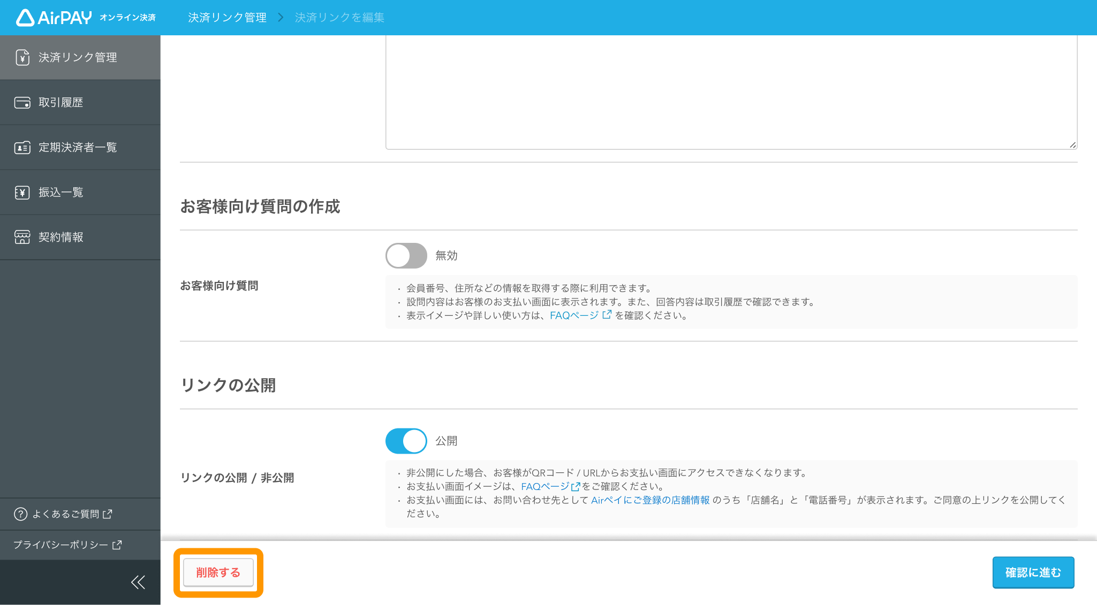The height and width of the screenshot is (605, 1097).
Task: Collapse the sidebar with double chevron
Action: point(138,582)
